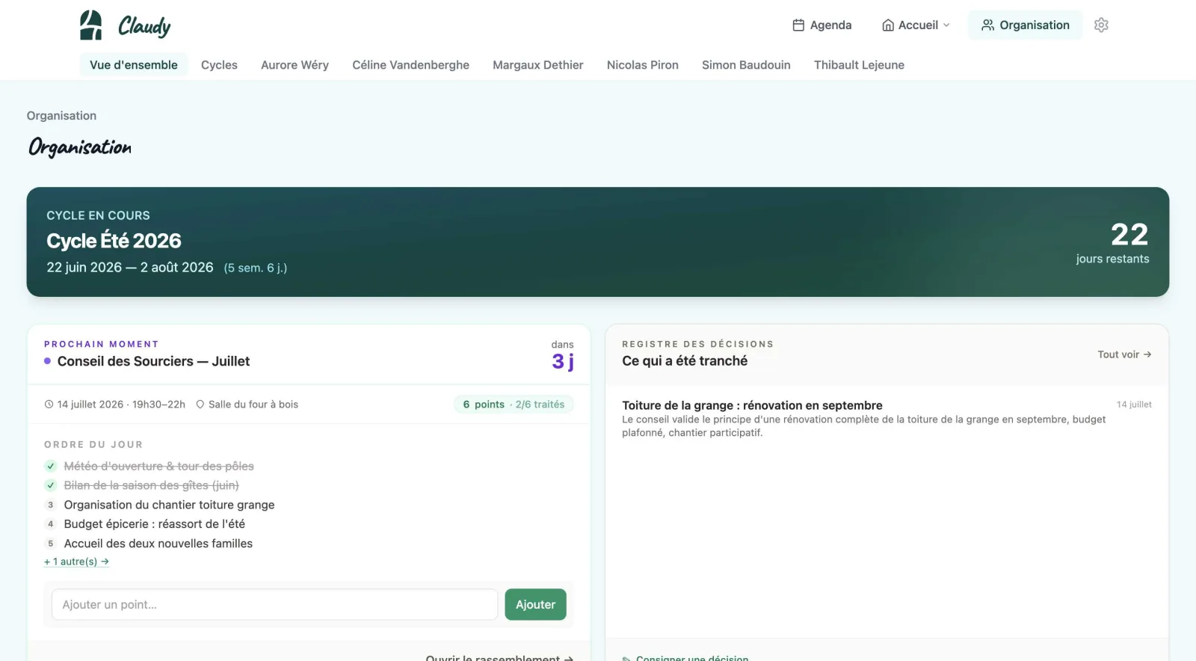
Task: Click the Consigner une décision link
Action: click(685, 658)
